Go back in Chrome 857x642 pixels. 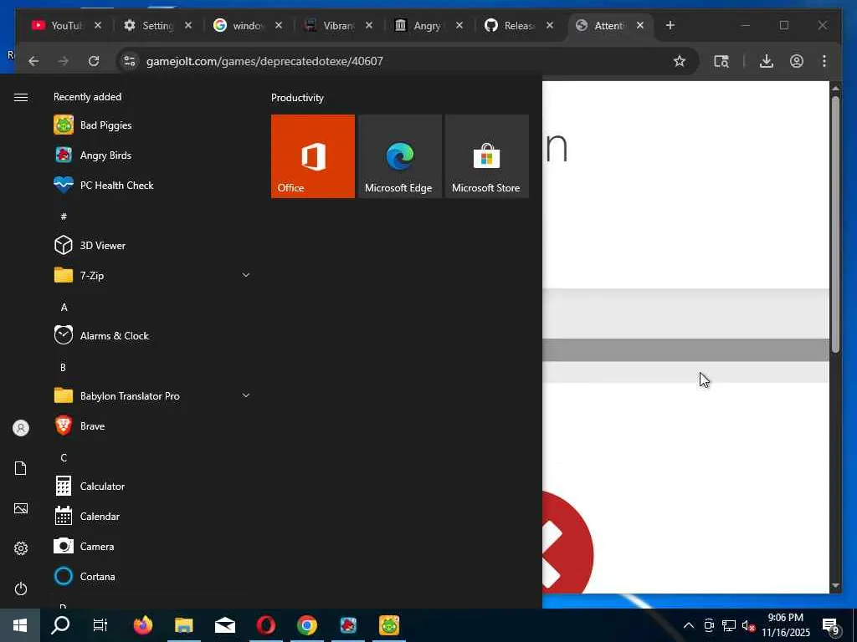coord(33,60)
